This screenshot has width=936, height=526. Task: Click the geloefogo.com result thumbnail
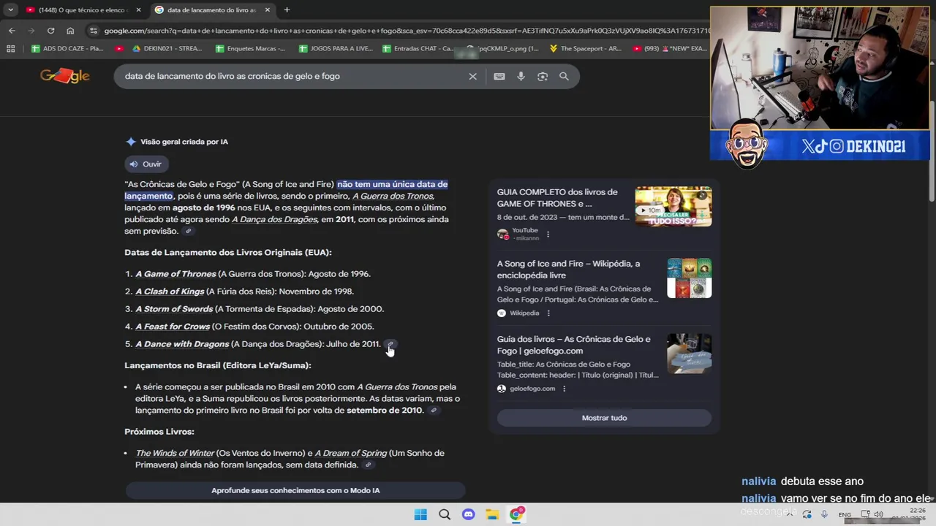click(689, 354)
